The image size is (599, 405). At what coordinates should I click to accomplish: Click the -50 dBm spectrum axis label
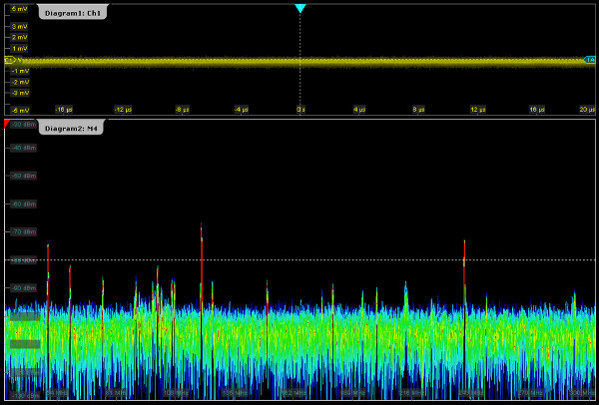point(23,176)
